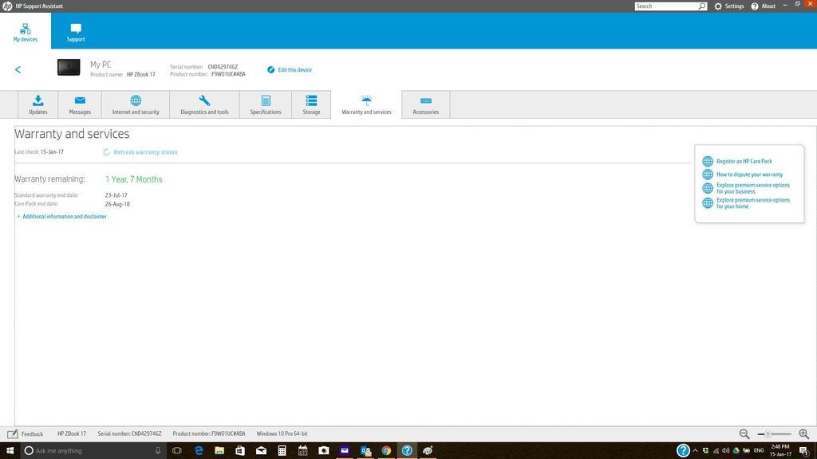Open the Diagnostics and tools tab
817x459 pixels.
tap(204, 104)
